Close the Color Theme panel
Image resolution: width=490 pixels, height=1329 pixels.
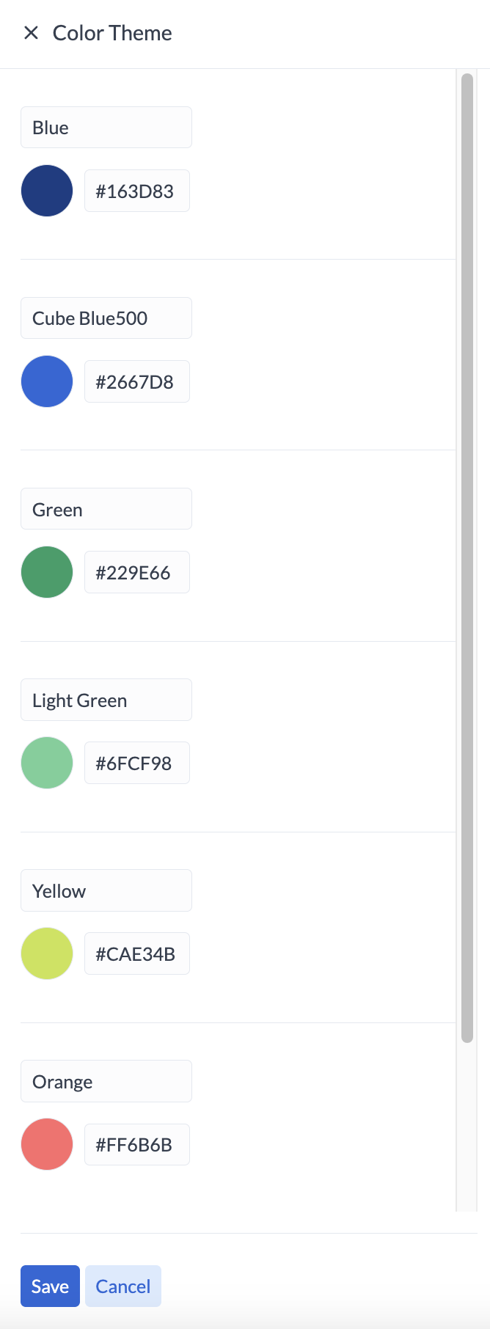coord(31,33)
